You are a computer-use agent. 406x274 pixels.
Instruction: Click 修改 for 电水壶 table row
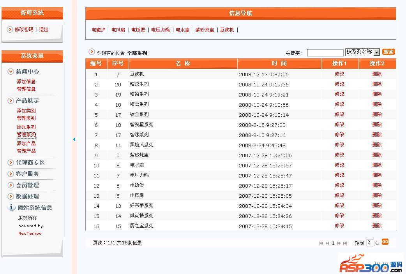pos(339,165)
